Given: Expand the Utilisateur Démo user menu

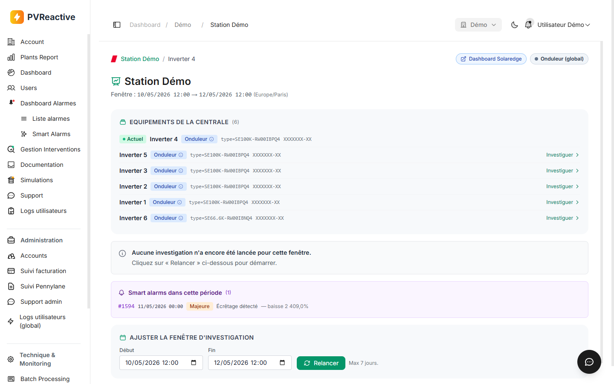Looking at the screenshot, I should 563,25.
